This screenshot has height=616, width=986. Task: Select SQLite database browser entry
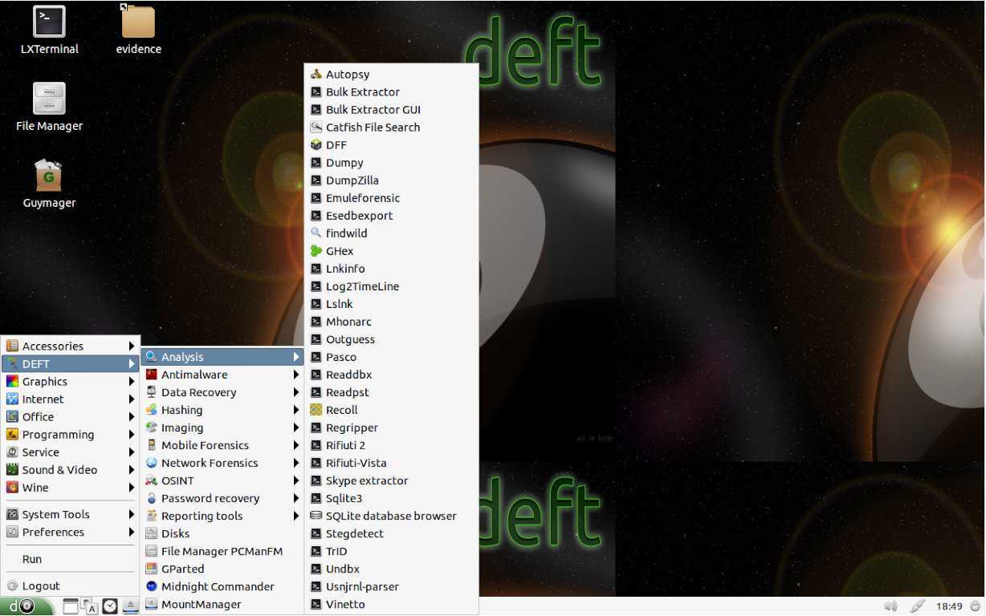coord(390,516)
